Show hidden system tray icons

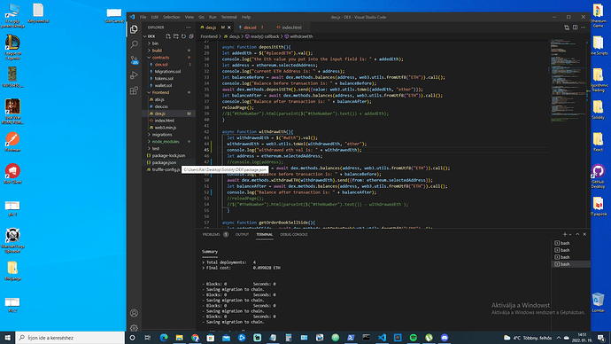[559, 338]
